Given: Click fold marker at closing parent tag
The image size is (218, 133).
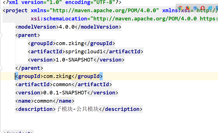Looking at the screenshot, I should [1, 68].
